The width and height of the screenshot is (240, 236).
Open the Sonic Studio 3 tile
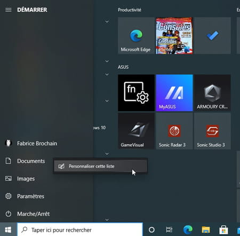(213, 131)
